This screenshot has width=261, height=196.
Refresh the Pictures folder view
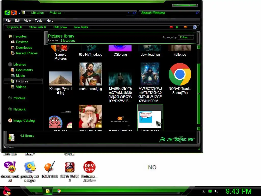(134, 13)
